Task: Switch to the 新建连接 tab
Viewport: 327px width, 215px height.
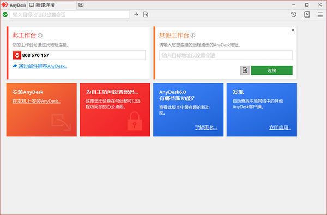Action: coord(52,5)
